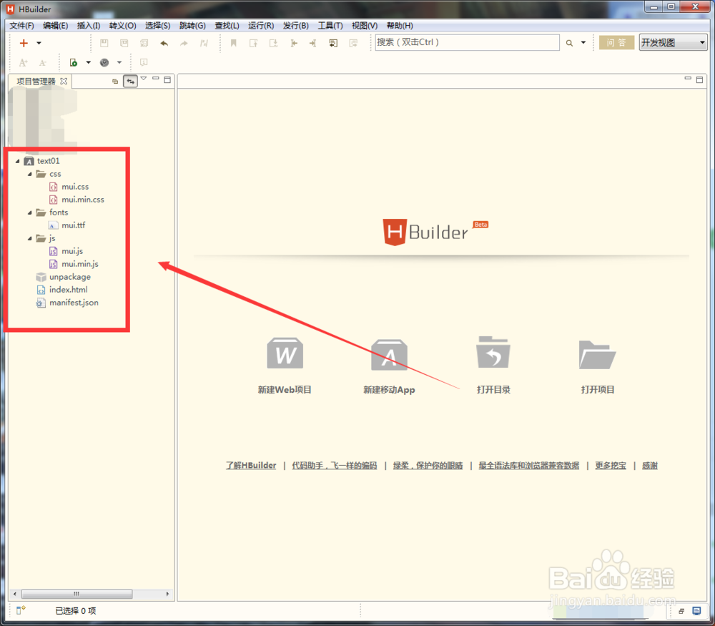
Task: Collapse the fonts folder
Action: (30, 212)
